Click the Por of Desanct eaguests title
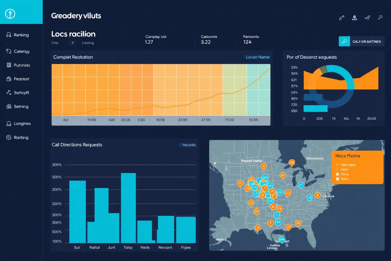This screenshot has height=261, width=391. click(x=312, y=57)
